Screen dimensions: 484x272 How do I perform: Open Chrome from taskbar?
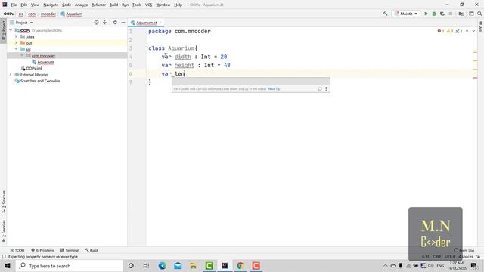pyautogui.click(x=240, y=265)
